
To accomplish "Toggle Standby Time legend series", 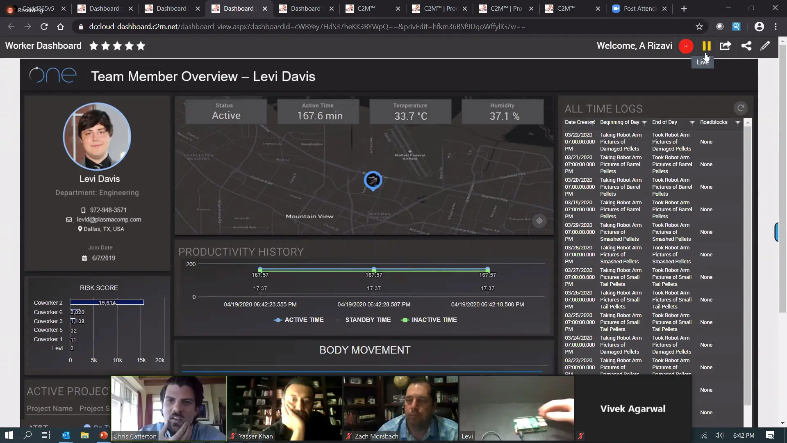I will [x=367, y=320].
